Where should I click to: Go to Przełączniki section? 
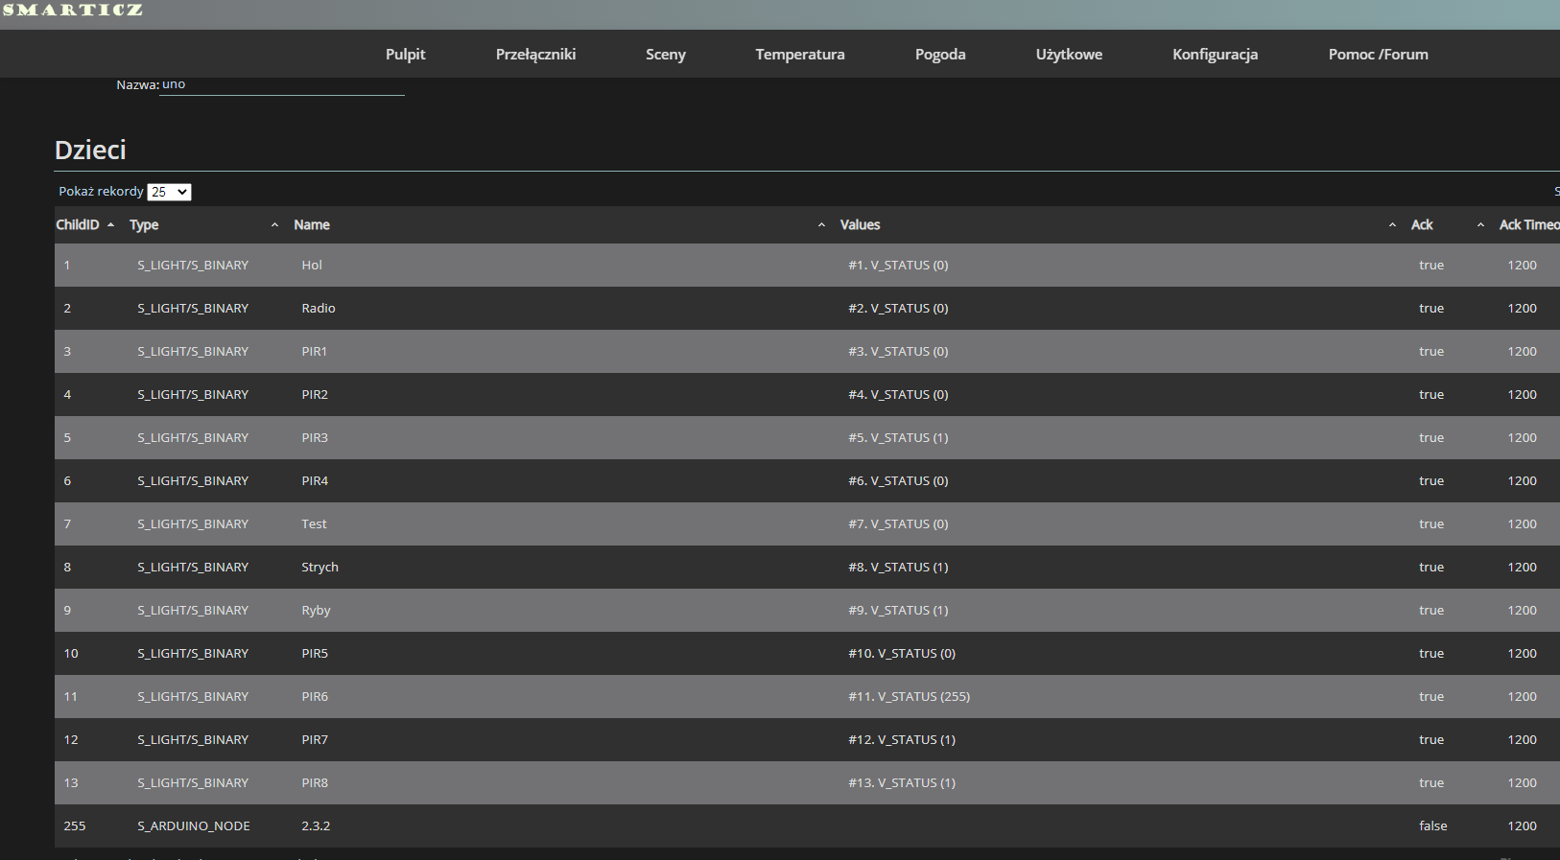coord(535,55)
